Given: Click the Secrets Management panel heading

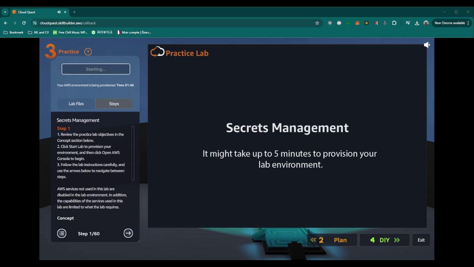Looking at the screenshot, I should click(x=78, y=120).
